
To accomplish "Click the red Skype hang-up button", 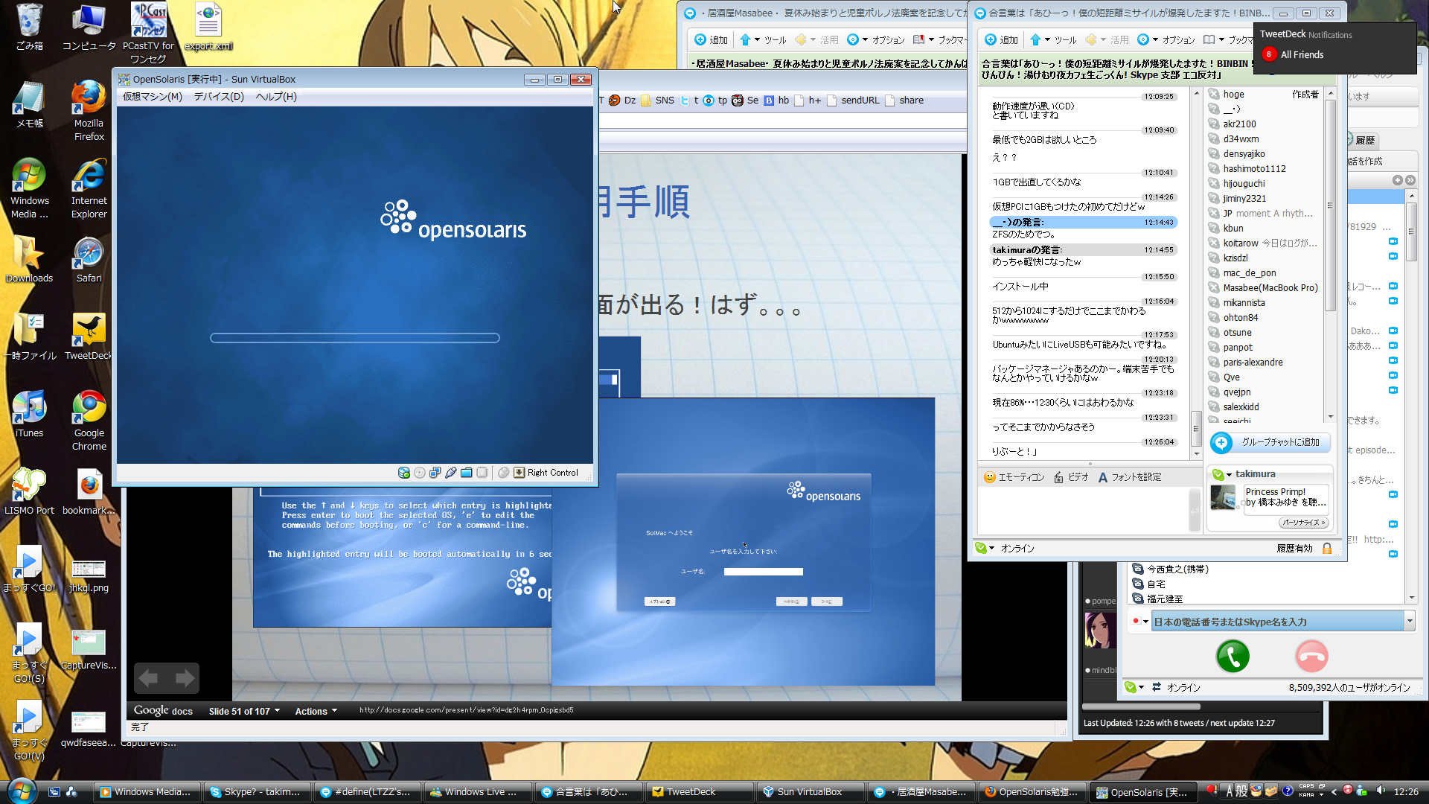I will click(x=1311, y=657).
